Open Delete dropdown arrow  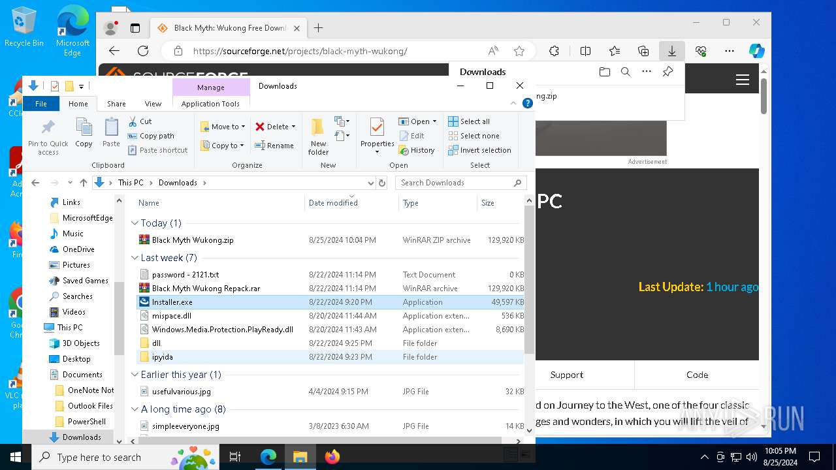coord(293,127)
